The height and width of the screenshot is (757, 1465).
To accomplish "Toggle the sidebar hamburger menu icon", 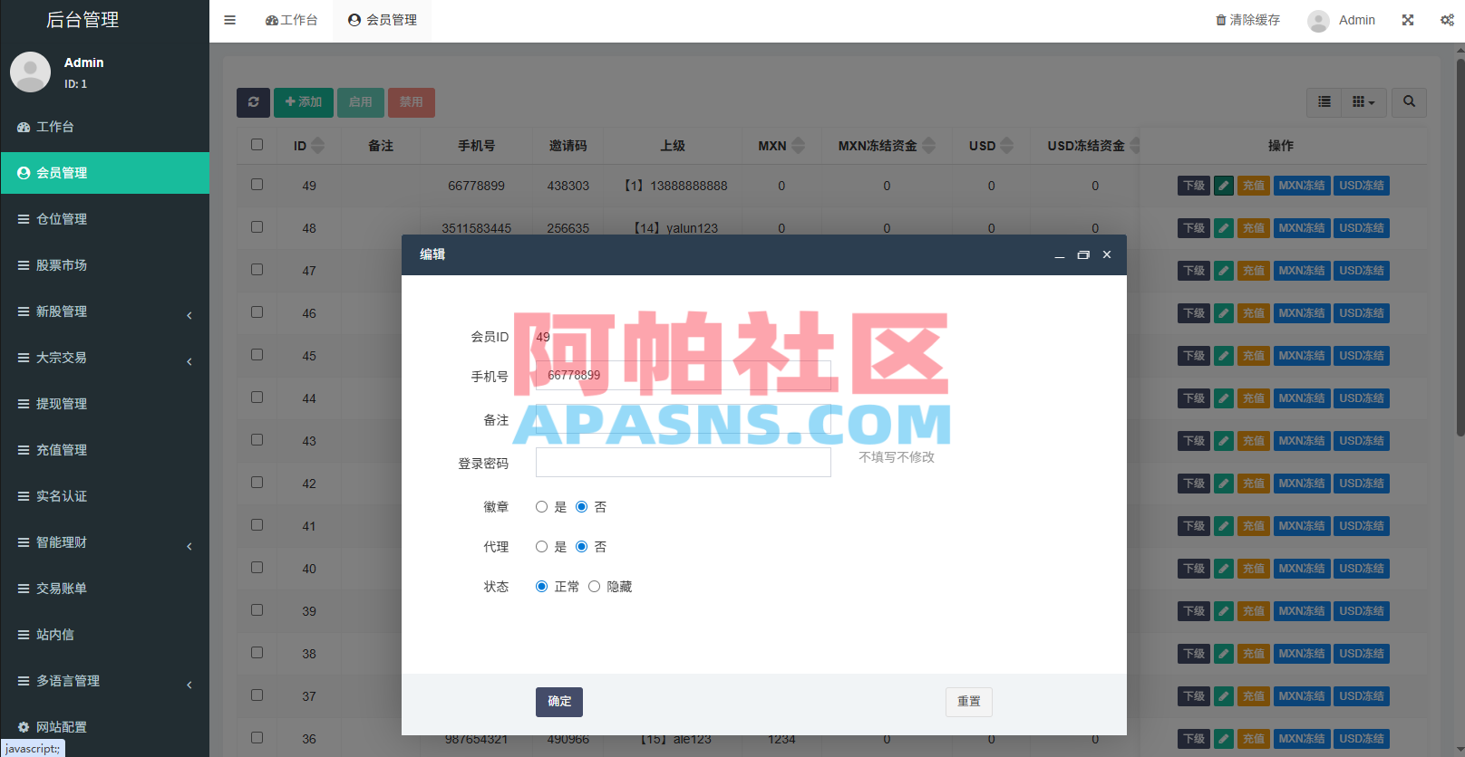I will (x=229, y=20).
